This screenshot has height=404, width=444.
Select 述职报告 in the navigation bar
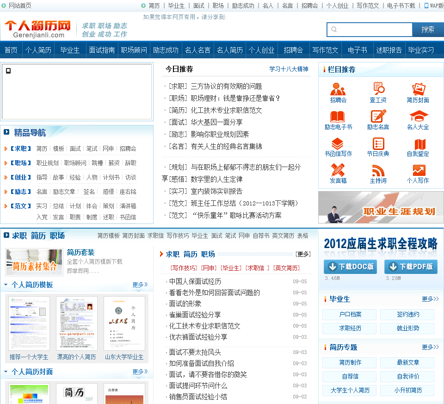[389, 50]
